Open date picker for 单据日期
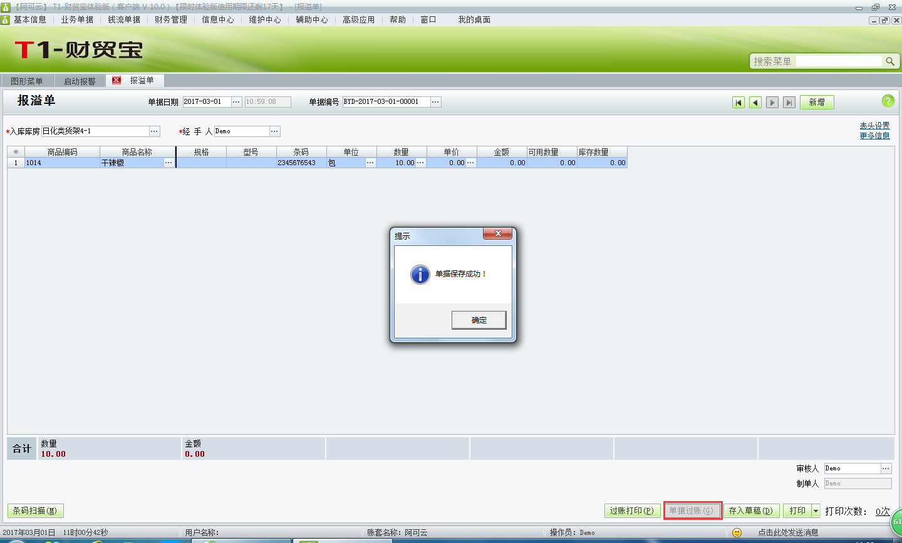Screen dimensions: 902x543 (237, 102)
